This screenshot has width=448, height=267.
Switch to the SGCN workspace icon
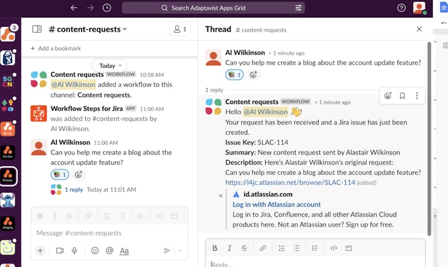coord(7,81)
